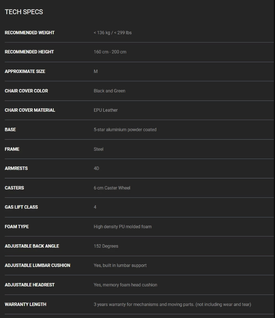Select the Recommended Height row label
The image size is (275, 318).
click(x=29, y=52)
